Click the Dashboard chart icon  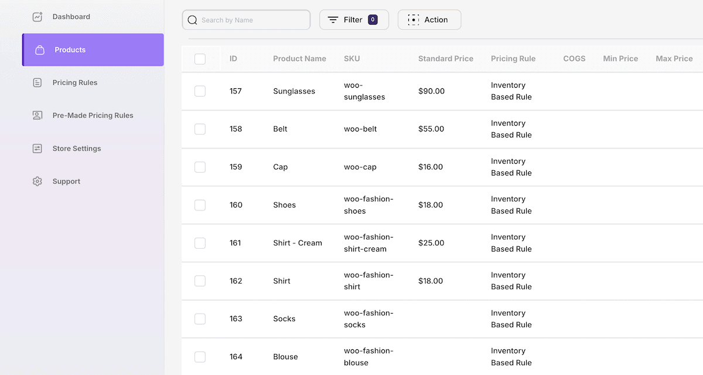(x=37, y=17)
